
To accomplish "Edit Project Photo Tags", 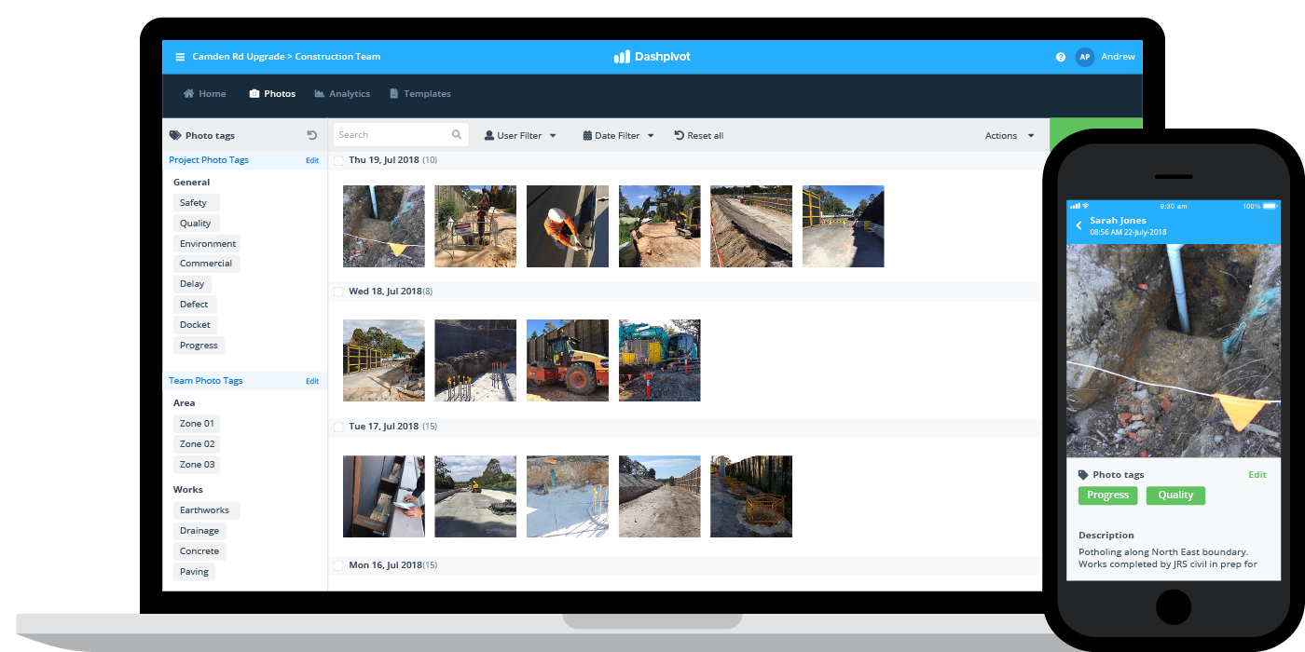I will pos(312,160).
